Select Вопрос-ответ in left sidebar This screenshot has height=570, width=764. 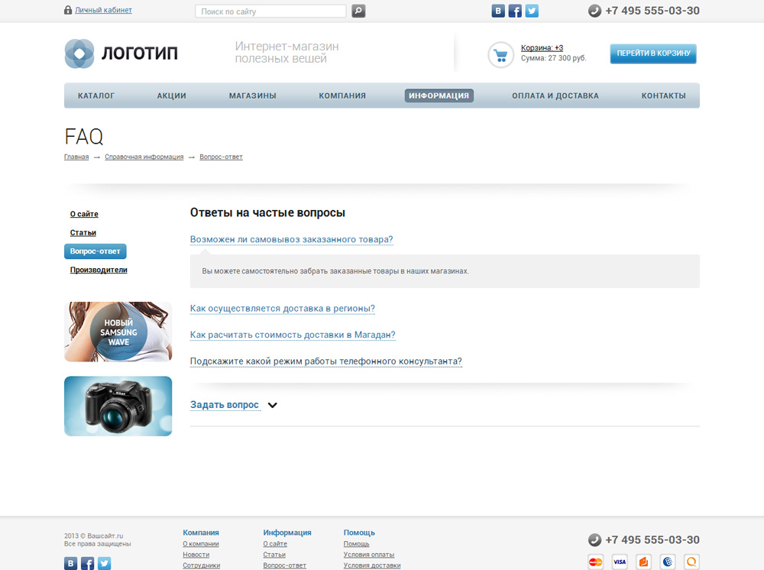point(95,251)
